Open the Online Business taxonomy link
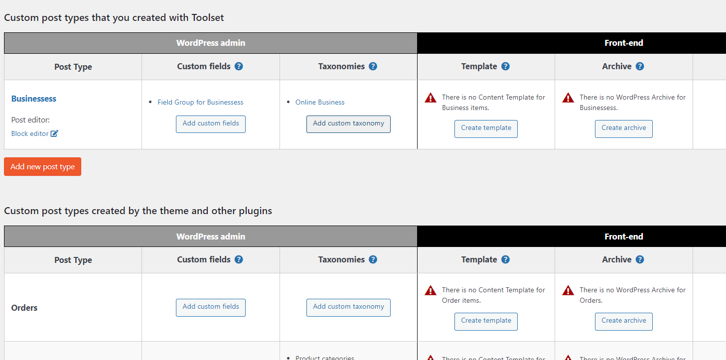726x360 pixels. pyautogui.click(x=320, y=102)
